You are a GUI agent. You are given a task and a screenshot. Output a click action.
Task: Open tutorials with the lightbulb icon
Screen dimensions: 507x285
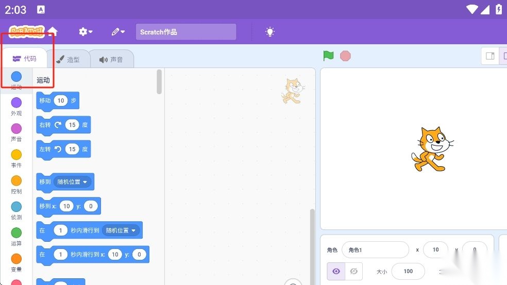point(269,31)
